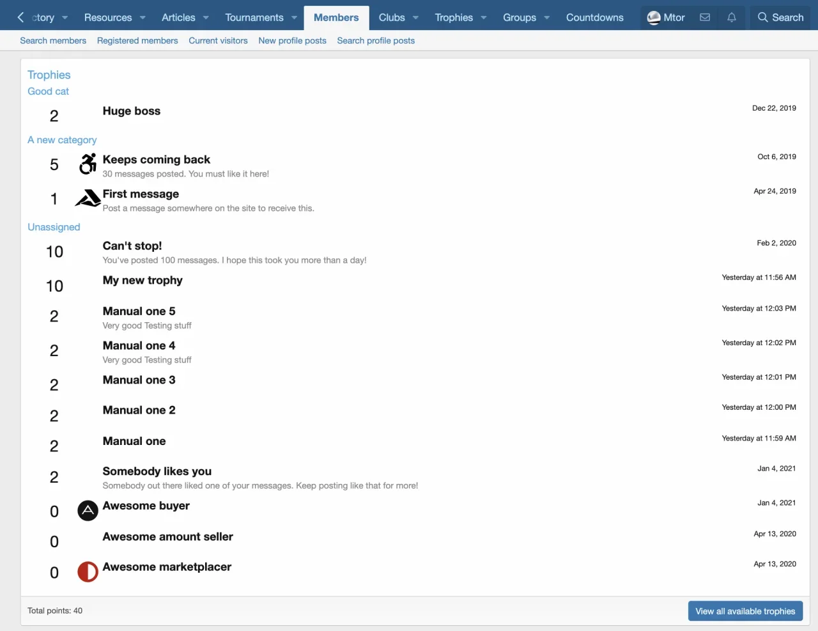Image resolution: width=818 pixels, height=631 pixels.
Task: Click the Awesome buyer trophy icon
Action: [88, 510]
